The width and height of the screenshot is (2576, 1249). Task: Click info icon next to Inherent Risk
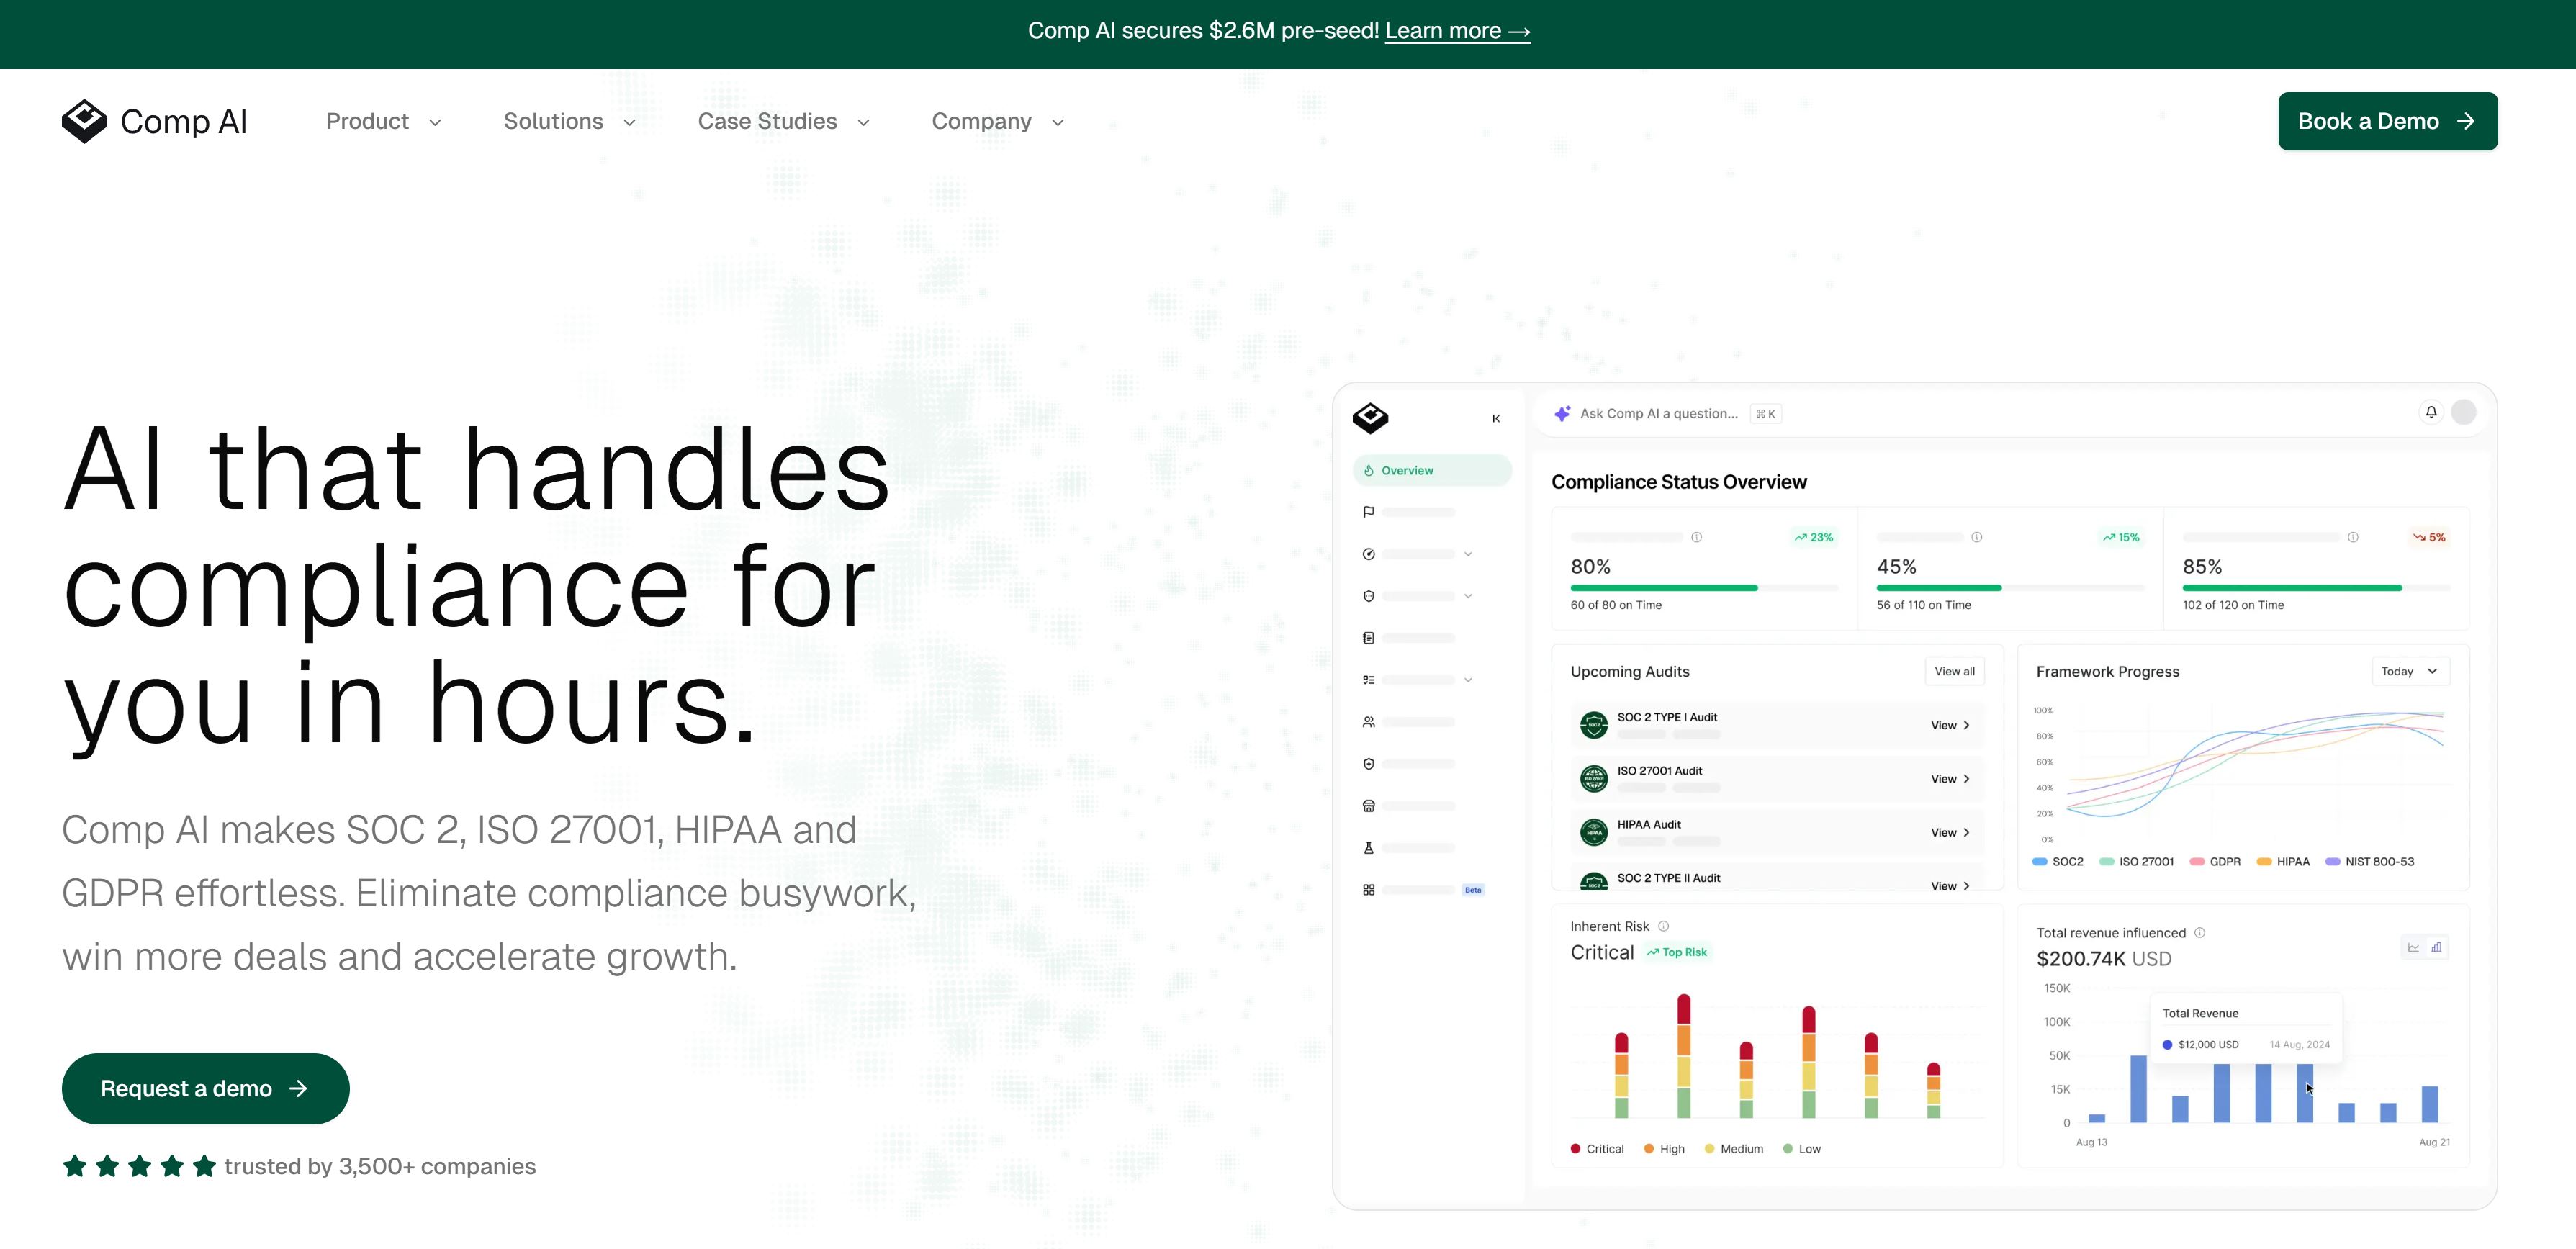click(x=1664, y=926)
